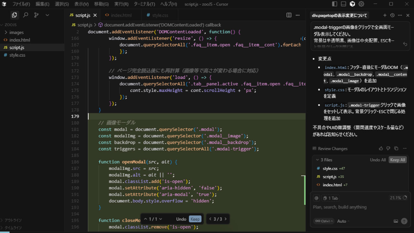Open the ファイル(F) menu
This screenshot has width=414, height=233.
[21, 4]
